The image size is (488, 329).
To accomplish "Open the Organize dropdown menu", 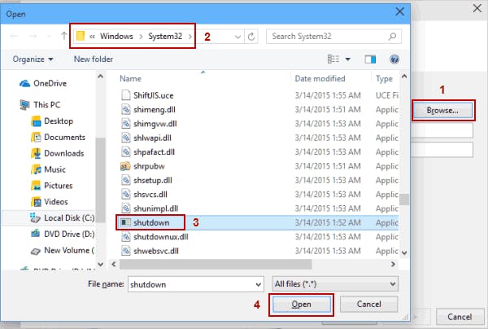I will tap(33, 59).
